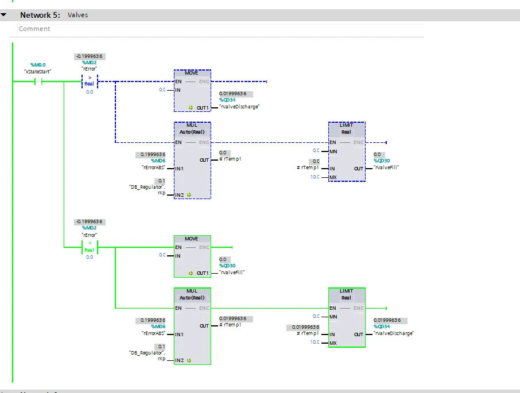
Task: Click the dashed-blue MOVE block title
Action: [x=192, y=73]
